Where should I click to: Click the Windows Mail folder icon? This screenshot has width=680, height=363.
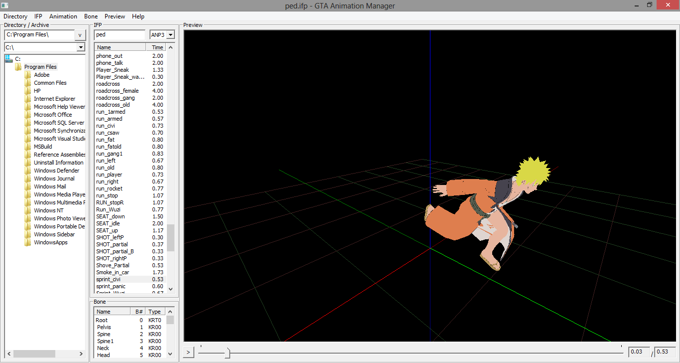[x=28, y=186]
